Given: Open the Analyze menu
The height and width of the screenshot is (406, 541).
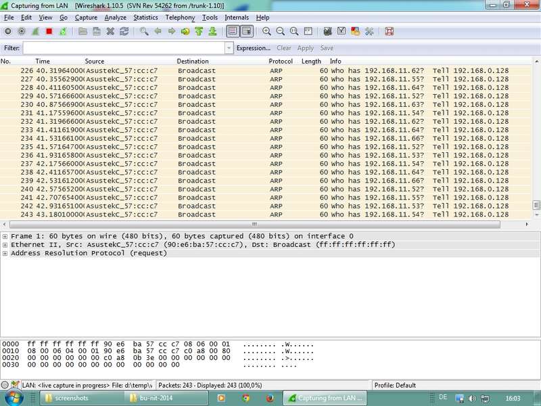Looking at the screenshot, I should click(x=115, y=18).
